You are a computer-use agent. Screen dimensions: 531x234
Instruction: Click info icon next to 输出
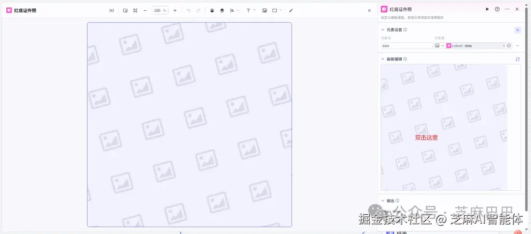(x=398, y=201)
